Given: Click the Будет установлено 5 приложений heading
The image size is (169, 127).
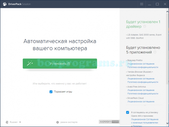Looking at the screenshot, I should [143, 50].
